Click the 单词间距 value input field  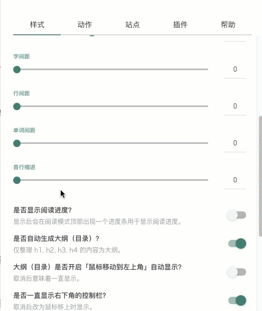(235, 143)
